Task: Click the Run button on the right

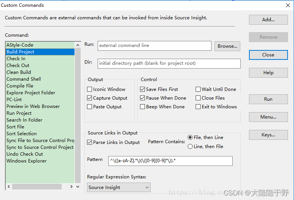Action: [x=268, y=99]
